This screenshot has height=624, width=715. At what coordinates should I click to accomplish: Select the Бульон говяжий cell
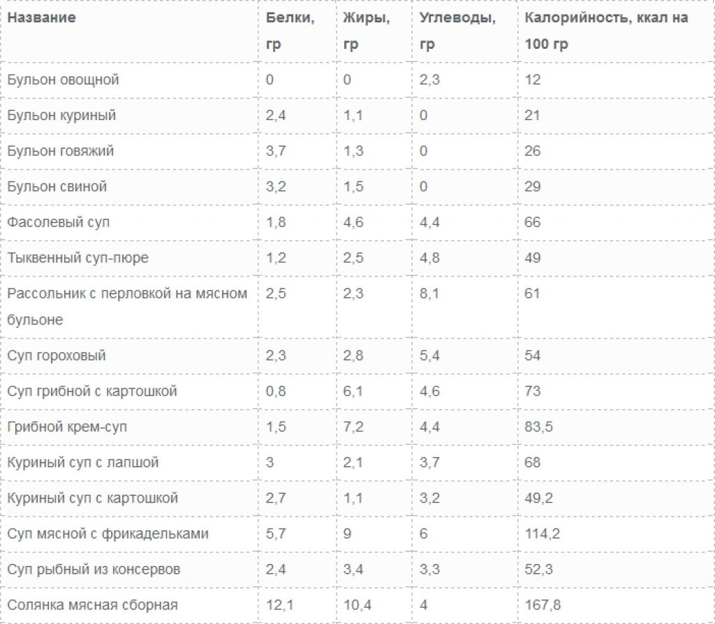pyautogui.click(x=61, y=151)
